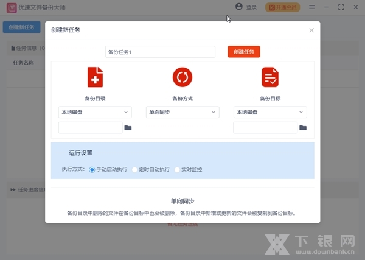Click 运行设置 section heading

[80, 153]
